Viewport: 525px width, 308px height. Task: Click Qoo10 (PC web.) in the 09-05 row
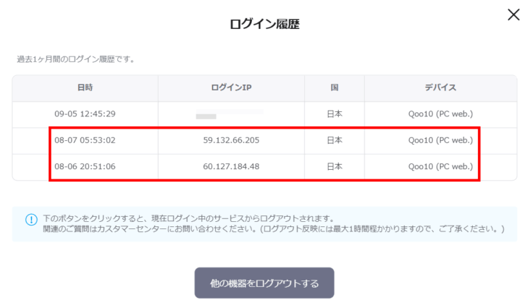click(440, 114)
